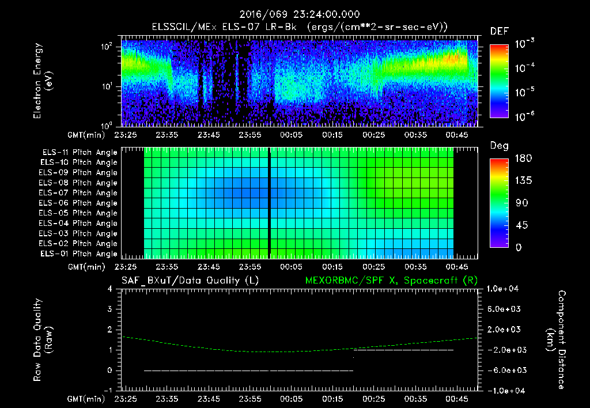Click the 6.0e+03 tick on distance axis
This screenshot has width=590, height=408.
504,309
